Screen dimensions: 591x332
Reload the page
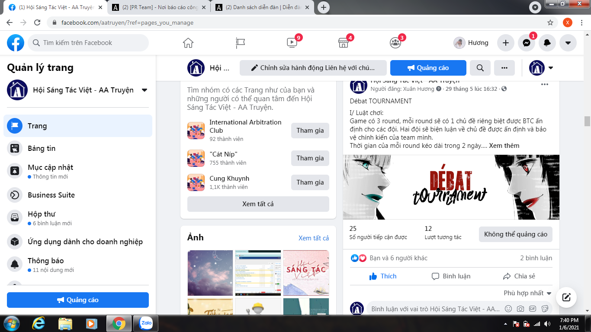click(x=37, y=22)
